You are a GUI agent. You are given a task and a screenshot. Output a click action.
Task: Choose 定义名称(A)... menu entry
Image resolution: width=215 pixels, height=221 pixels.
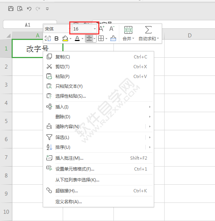pos(98,201)
